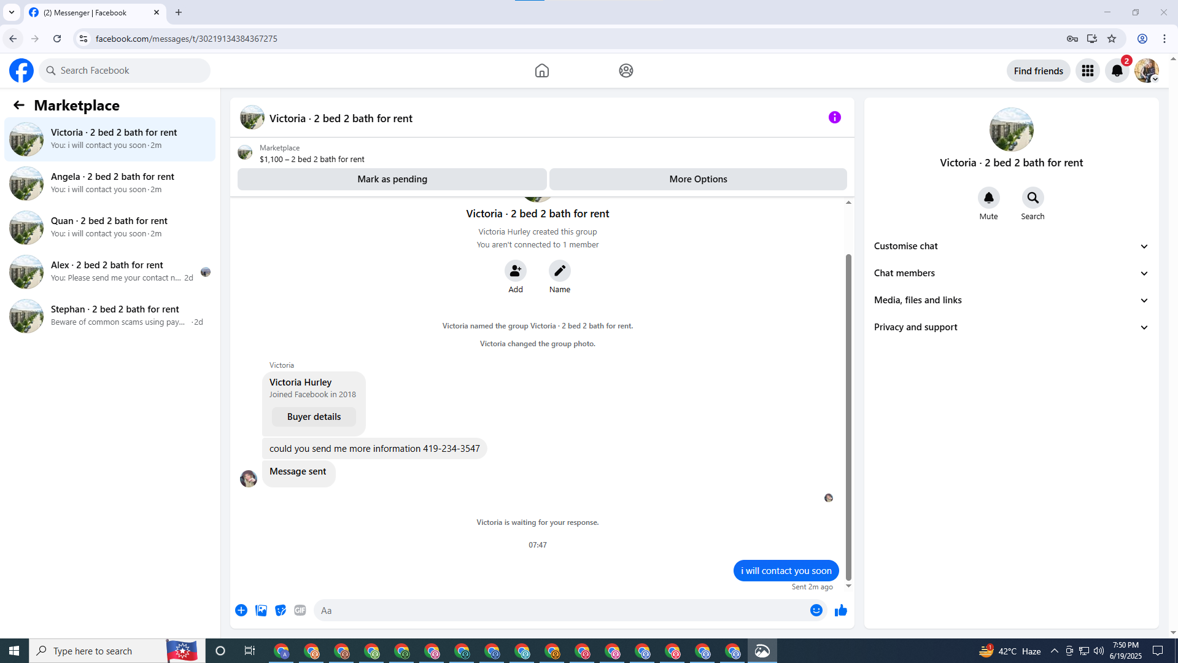
Task: Open more actions plus icon
Action: pyautogui.click(x=241, y=610)
